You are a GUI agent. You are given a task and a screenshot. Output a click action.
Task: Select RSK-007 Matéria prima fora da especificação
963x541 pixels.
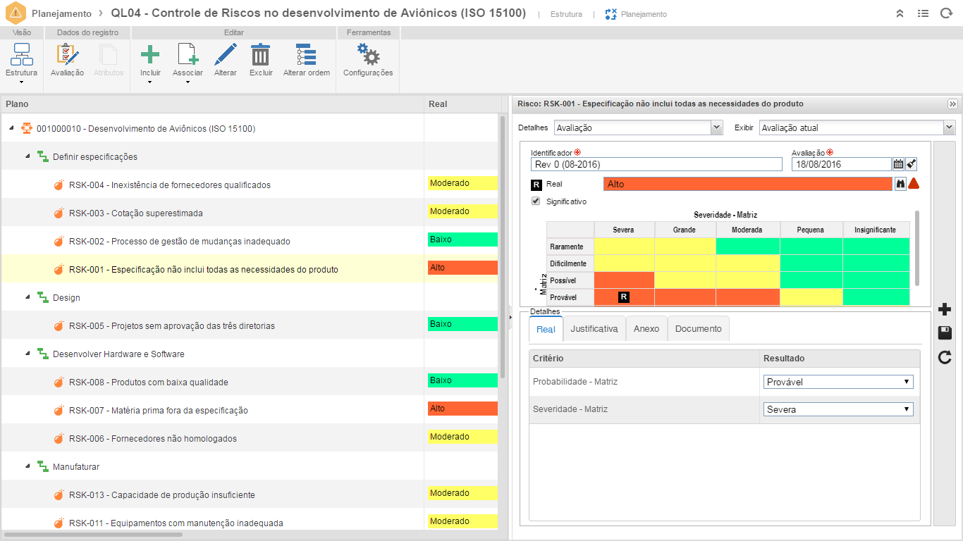[158, 410]
